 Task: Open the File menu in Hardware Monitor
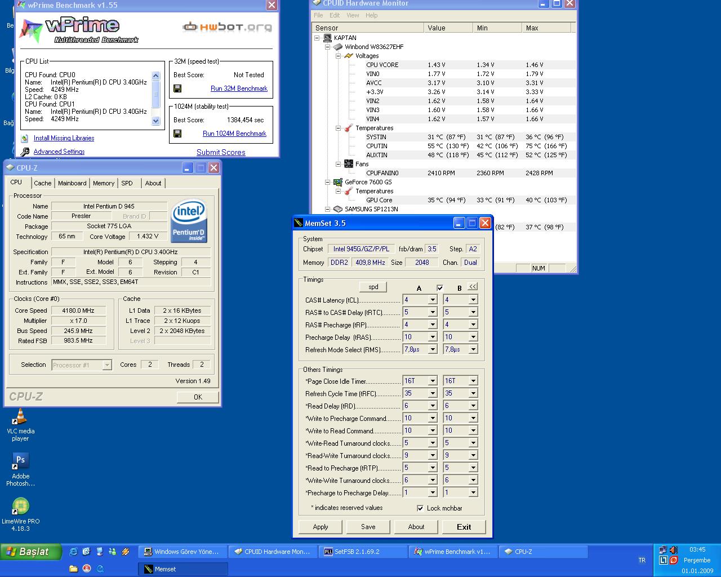tap(318, 15)
